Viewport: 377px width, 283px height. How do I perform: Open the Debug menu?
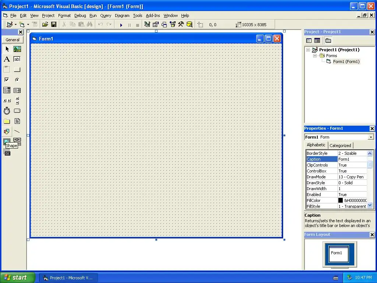coord(80,15)
